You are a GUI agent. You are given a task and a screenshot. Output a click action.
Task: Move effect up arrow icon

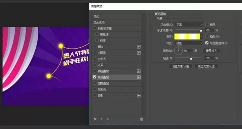[102, 119]
